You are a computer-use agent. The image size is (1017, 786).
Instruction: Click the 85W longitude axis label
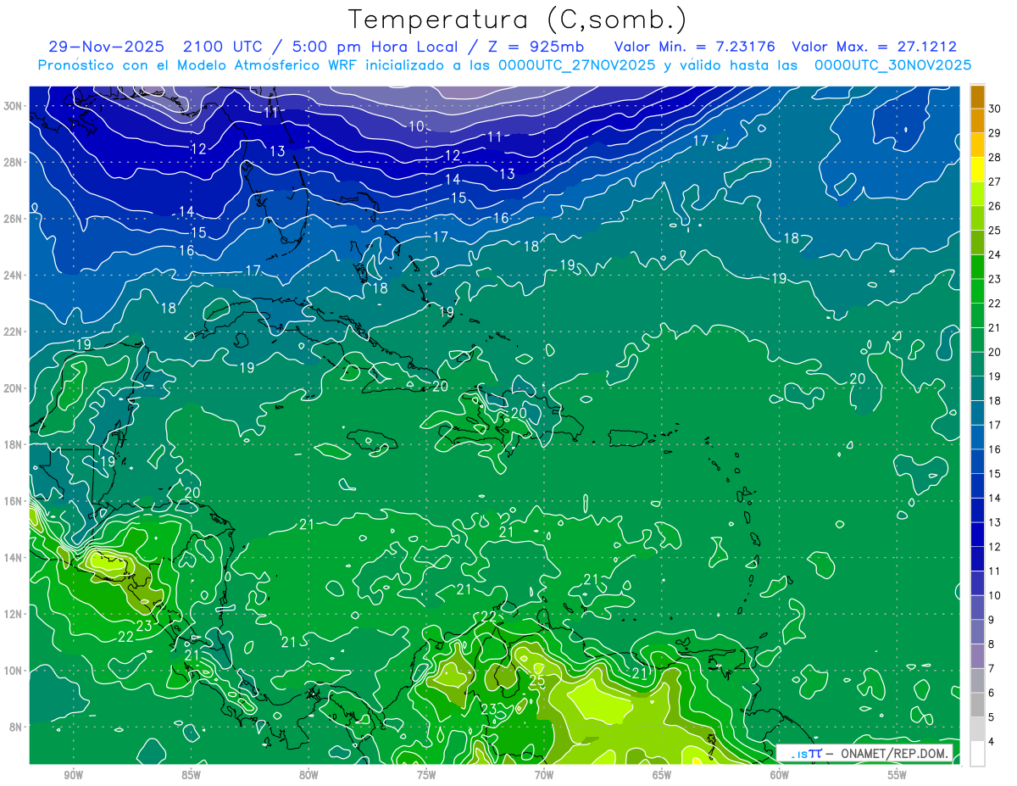tap(191, 775)
